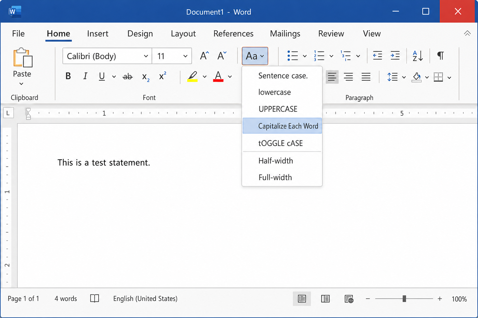Choose Sentence case. from menu
The width and height of the screenshot is (478, 318).
point(282,76)
